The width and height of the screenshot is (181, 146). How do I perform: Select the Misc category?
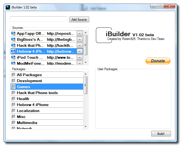point(47,117)
